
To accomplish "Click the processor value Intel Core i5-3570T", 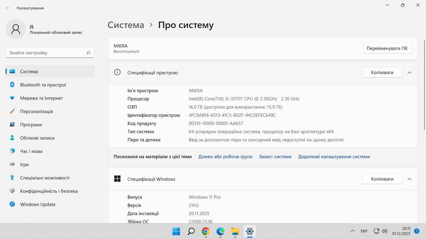I will (x=244, y=99).
